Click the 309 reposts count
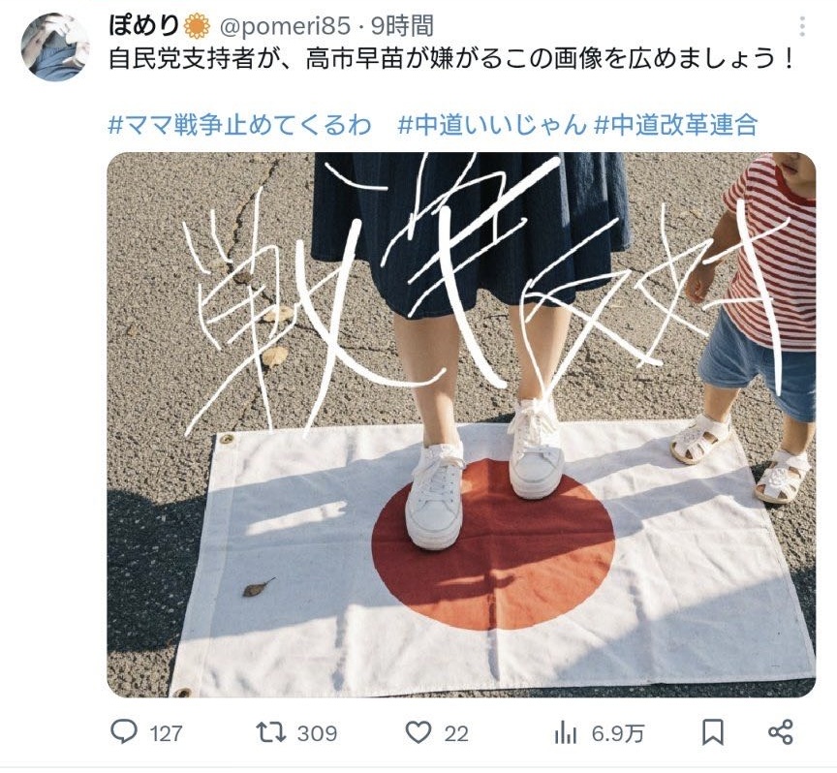 (317, 733)
